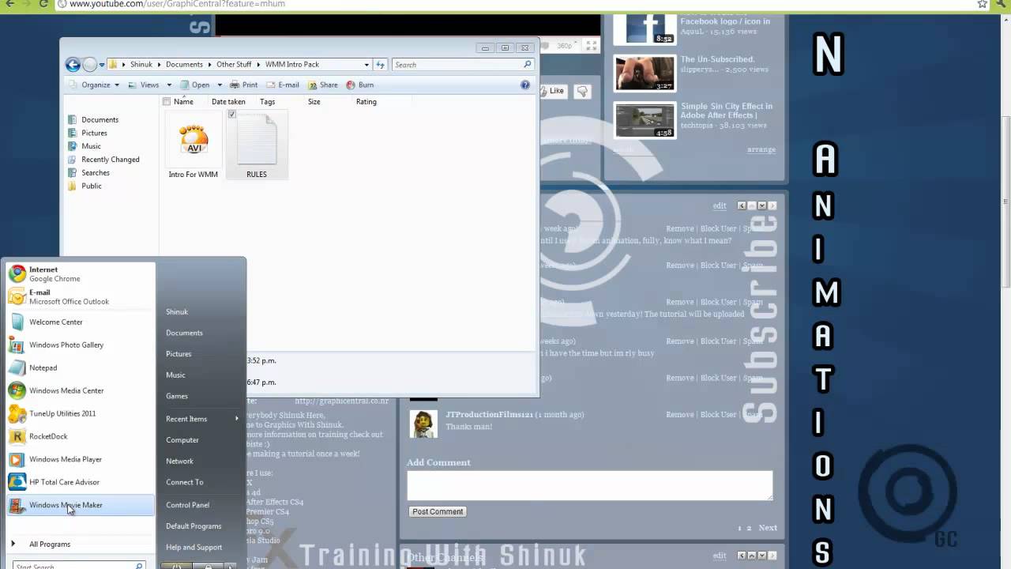Open Public folder in Explorer sidebar

pos(92,187)
